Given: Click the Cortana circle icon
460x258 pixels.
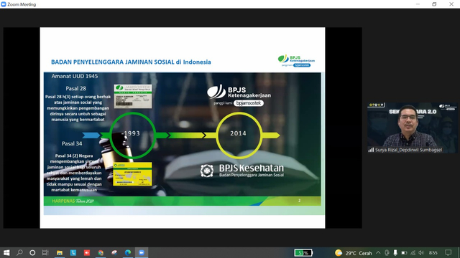Looking at the screenshot, I should point(32,253).
